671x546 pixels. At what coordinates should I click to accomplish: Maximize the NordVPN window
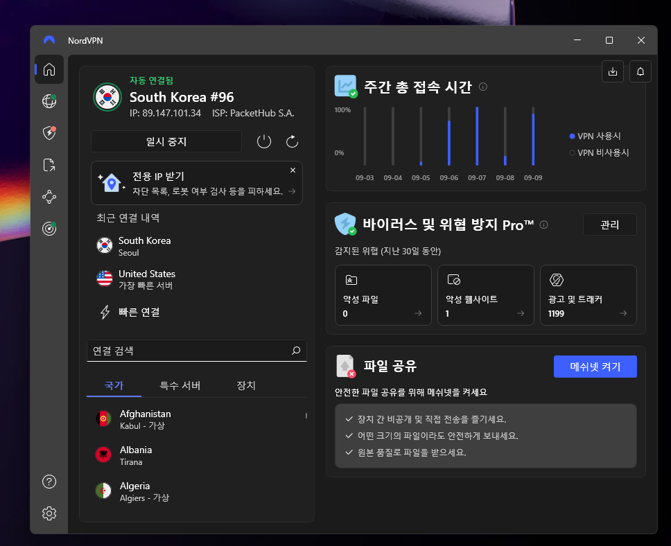pos(609,40)
